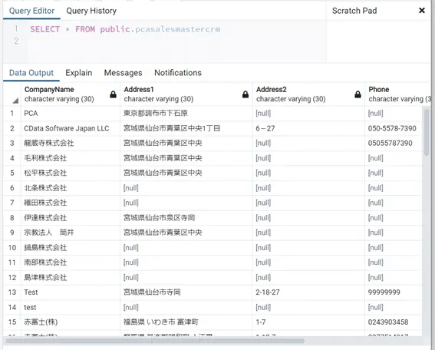This screenshot has height=350, width=435.
Task: Select the Query Editor tab
Action: (x=32, y=11)
